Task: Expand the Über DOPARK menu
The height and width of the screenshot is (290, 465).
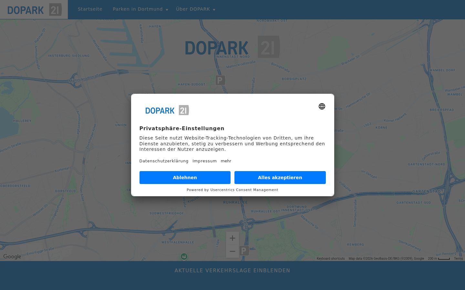Action: 195,9
